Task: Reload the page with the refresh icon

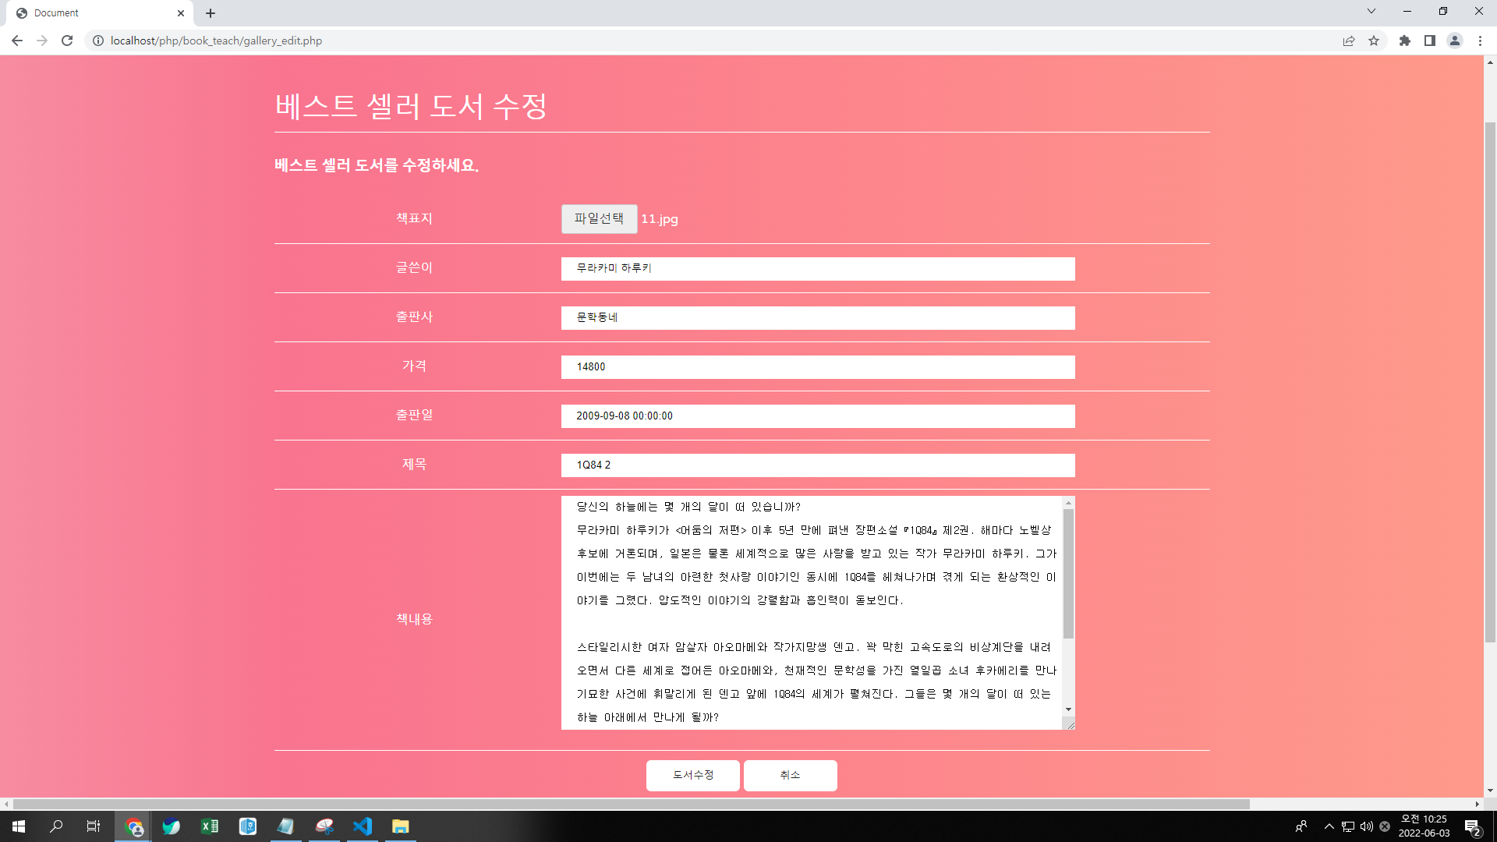Action: pyautogui.click(x=67, y=41)
